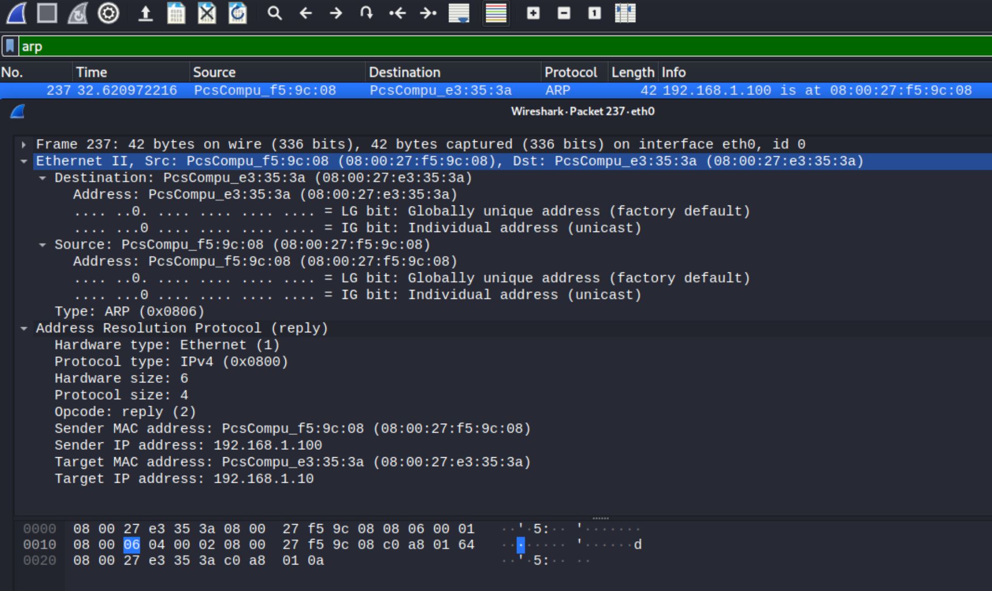This screenshot has height=591, width=992.
Task: Select the Type: ARP (0x0806) field
Action: click(x=129, y=312)
